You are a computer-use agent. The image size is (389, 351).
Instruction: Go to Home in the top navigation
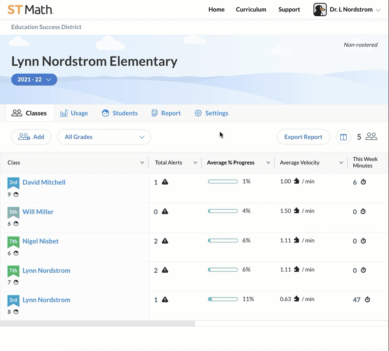point(216,10)
